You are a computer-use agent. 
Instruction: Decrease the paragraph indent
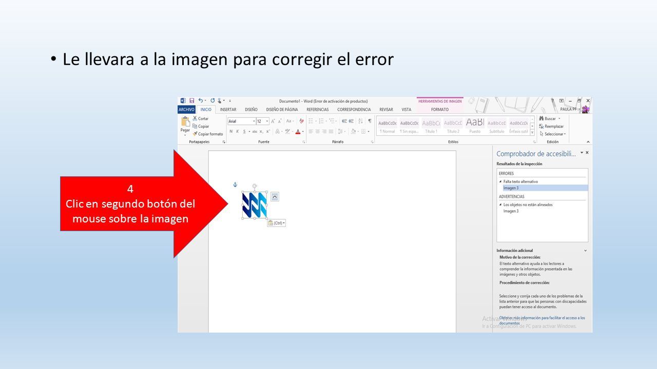click(x=344, y=121)
